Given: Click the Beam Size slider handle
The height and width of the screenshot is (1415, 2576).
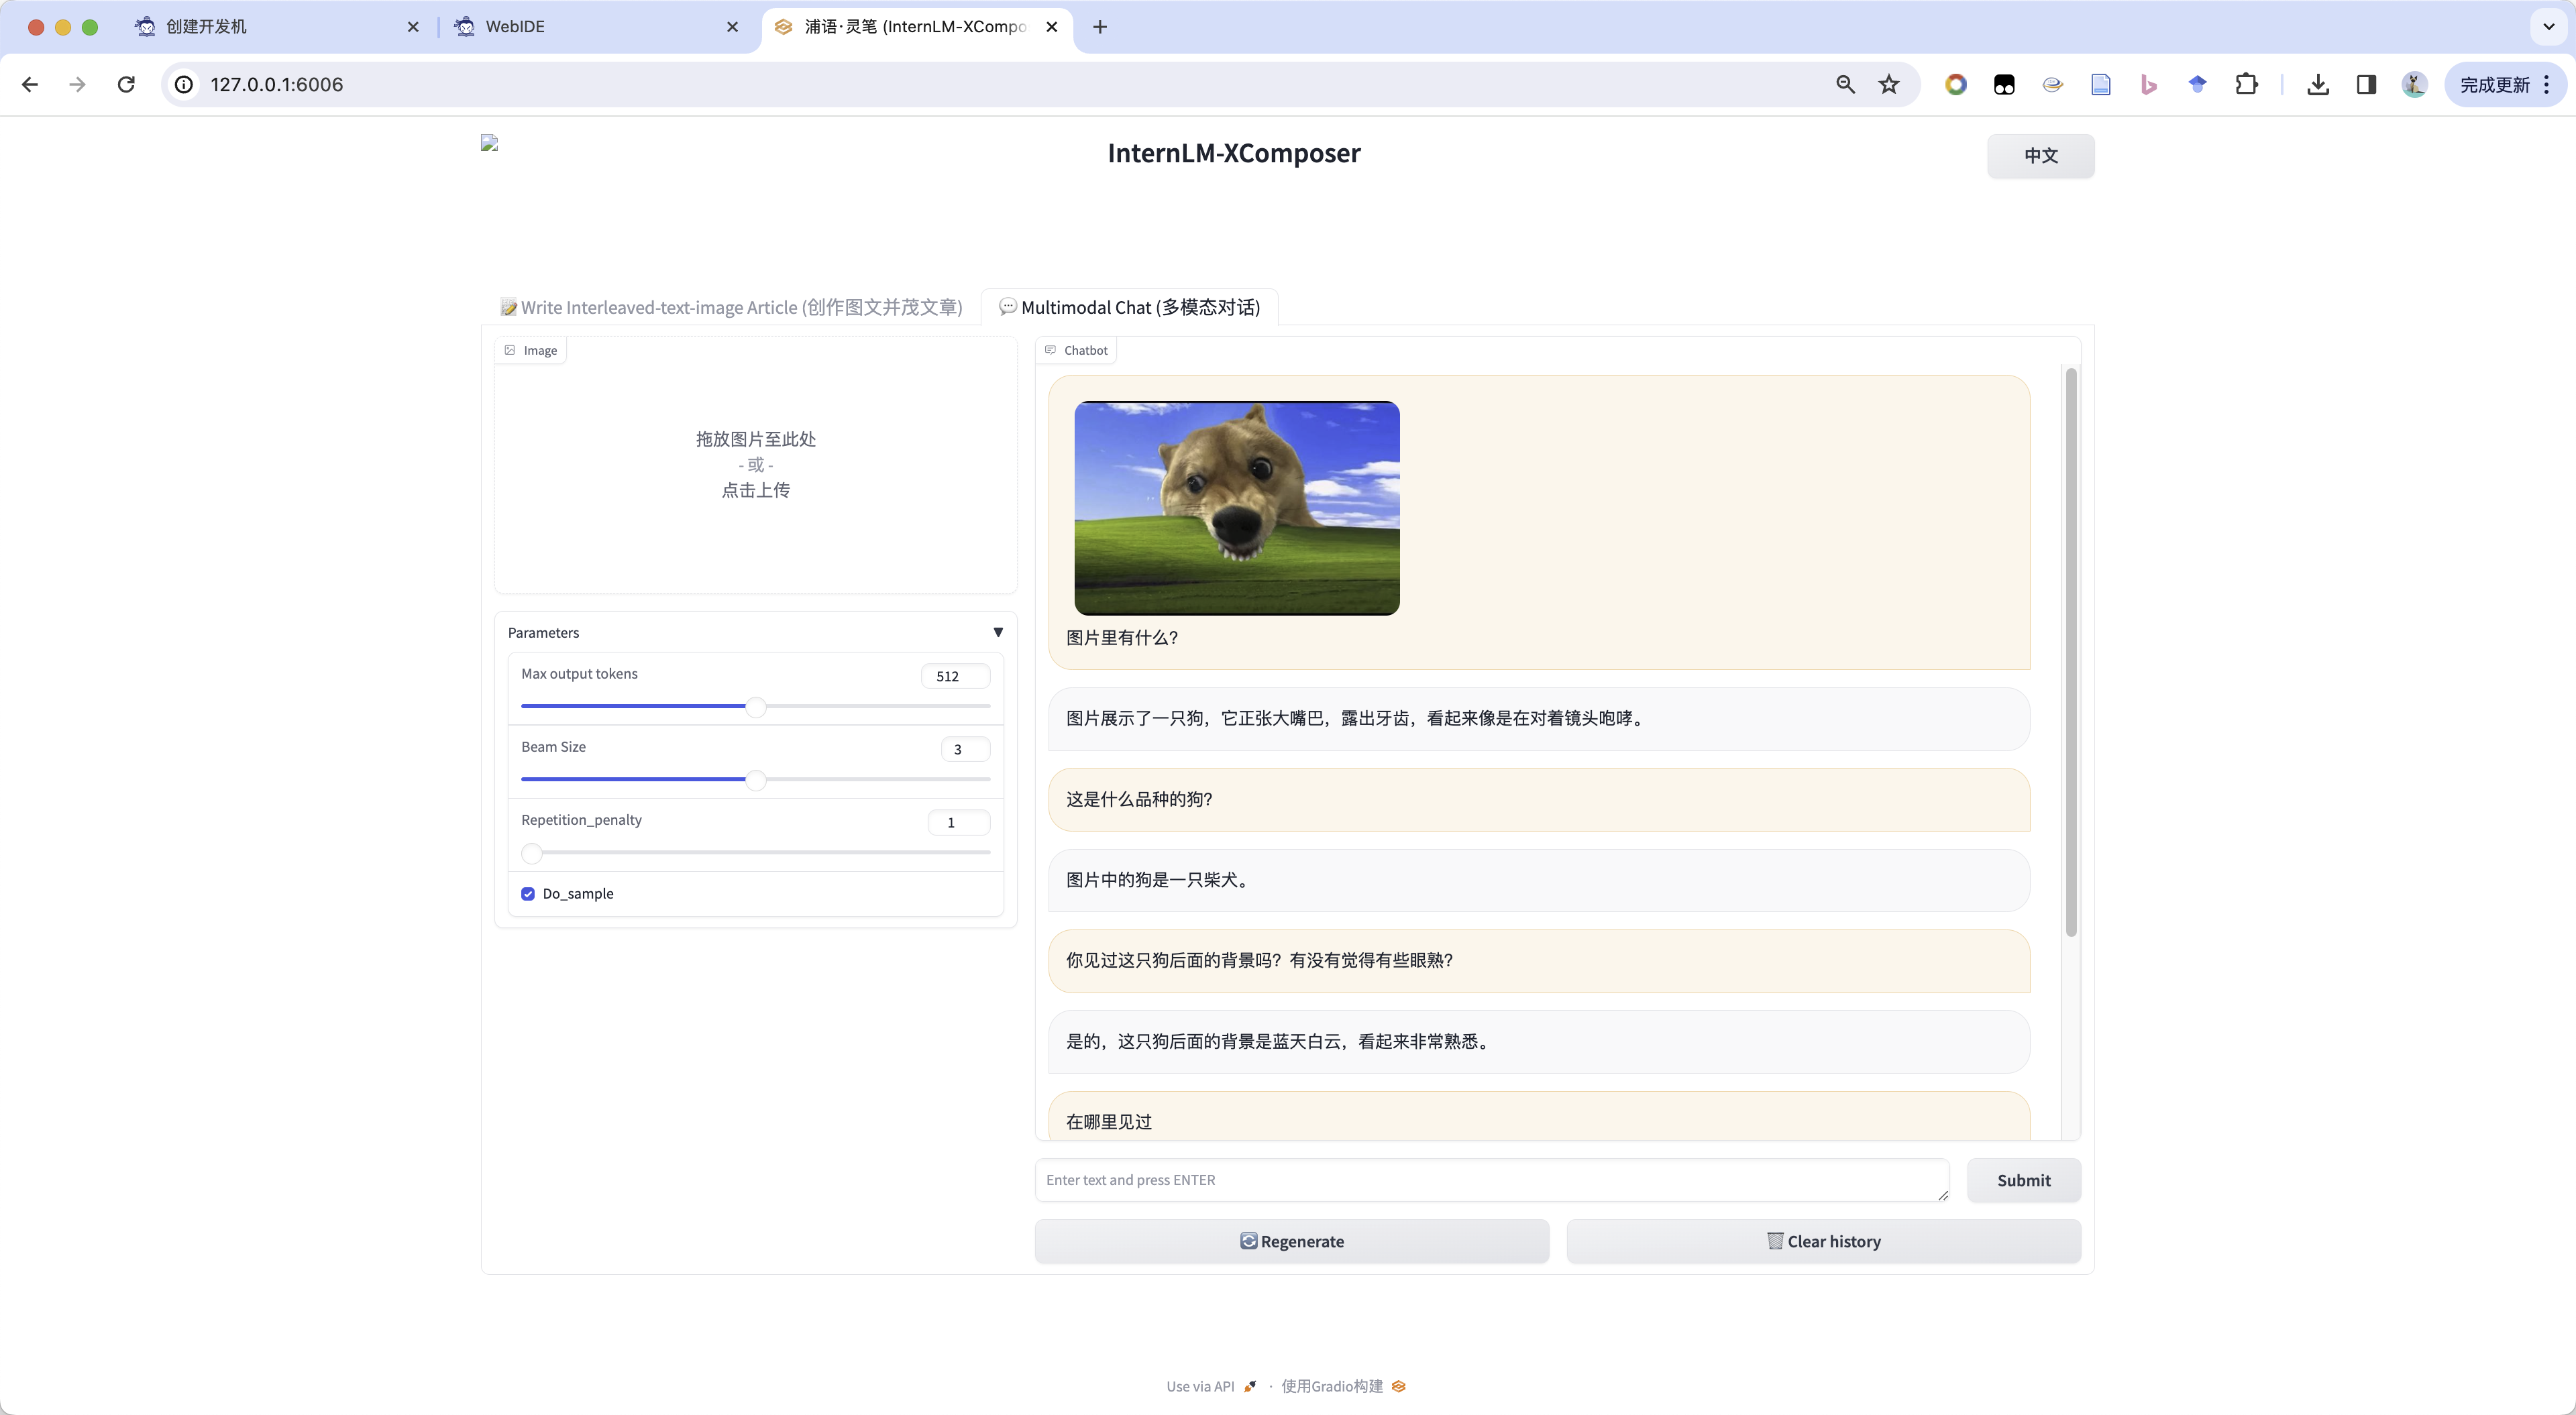Looking at the screenshot, I should click(x=756, y=780).
